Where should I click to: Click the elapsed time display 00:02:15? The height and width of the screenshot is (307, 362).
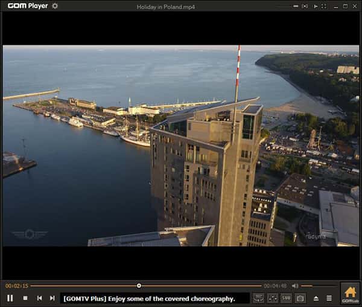pos(17,286)
